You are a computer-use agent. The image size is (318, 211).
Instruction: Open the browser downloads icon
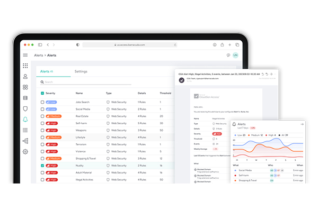click(215, 45)
